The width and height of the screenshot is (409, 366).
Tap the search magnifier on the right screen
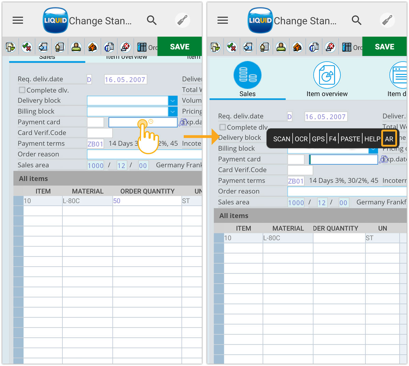(x=357, y=20)
